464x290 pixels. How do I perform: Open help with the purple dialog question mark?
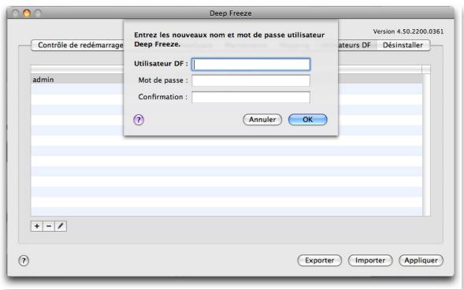pyautogui.click(x=139, y=120)
